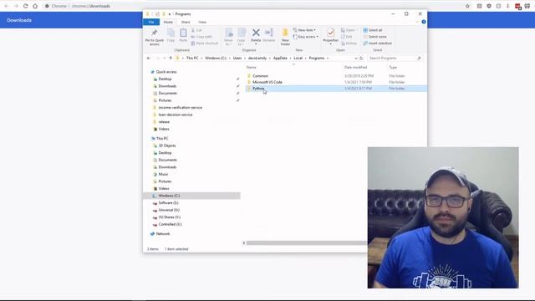This screenshot has width=535, height=301.
Task: Click the Copy icon in Clipboard group
Action: point(171,33)
